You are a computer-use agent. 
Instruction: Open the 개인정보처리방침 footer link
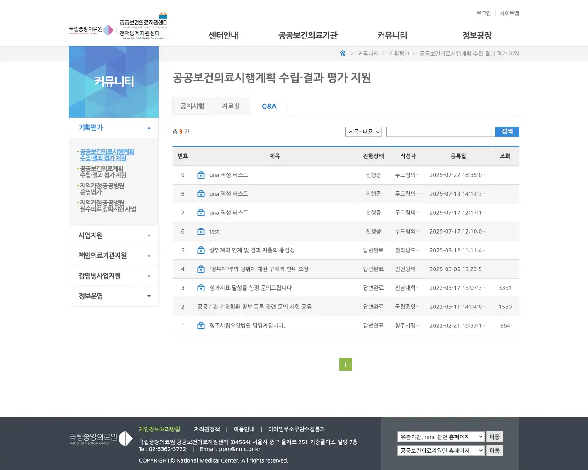click(159, 429)
